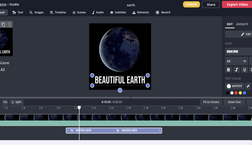Duplicate the scene with copy icon

(x=3, y=24)
